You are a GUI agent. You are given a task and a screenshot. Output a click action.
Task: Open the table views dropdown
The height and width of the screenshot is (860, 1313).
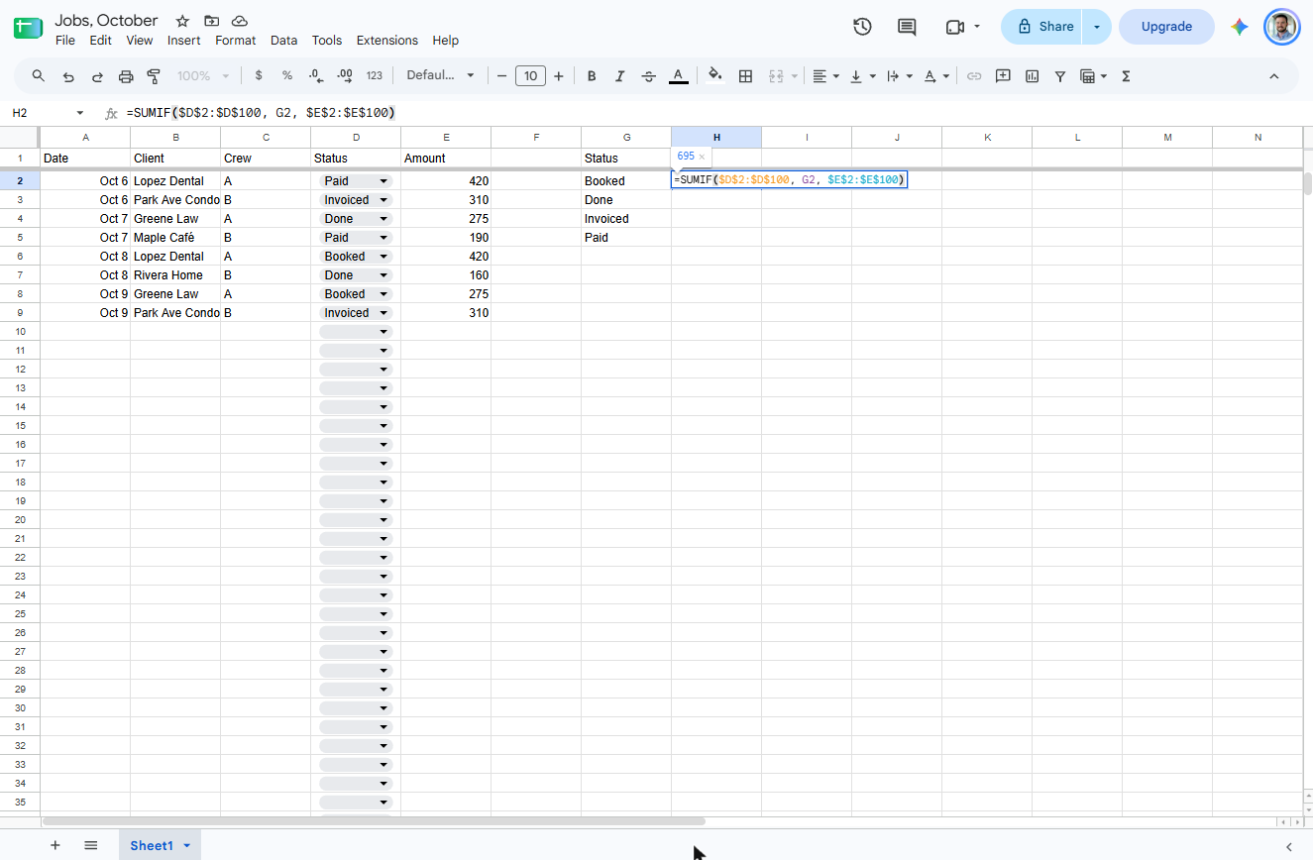1093,76
